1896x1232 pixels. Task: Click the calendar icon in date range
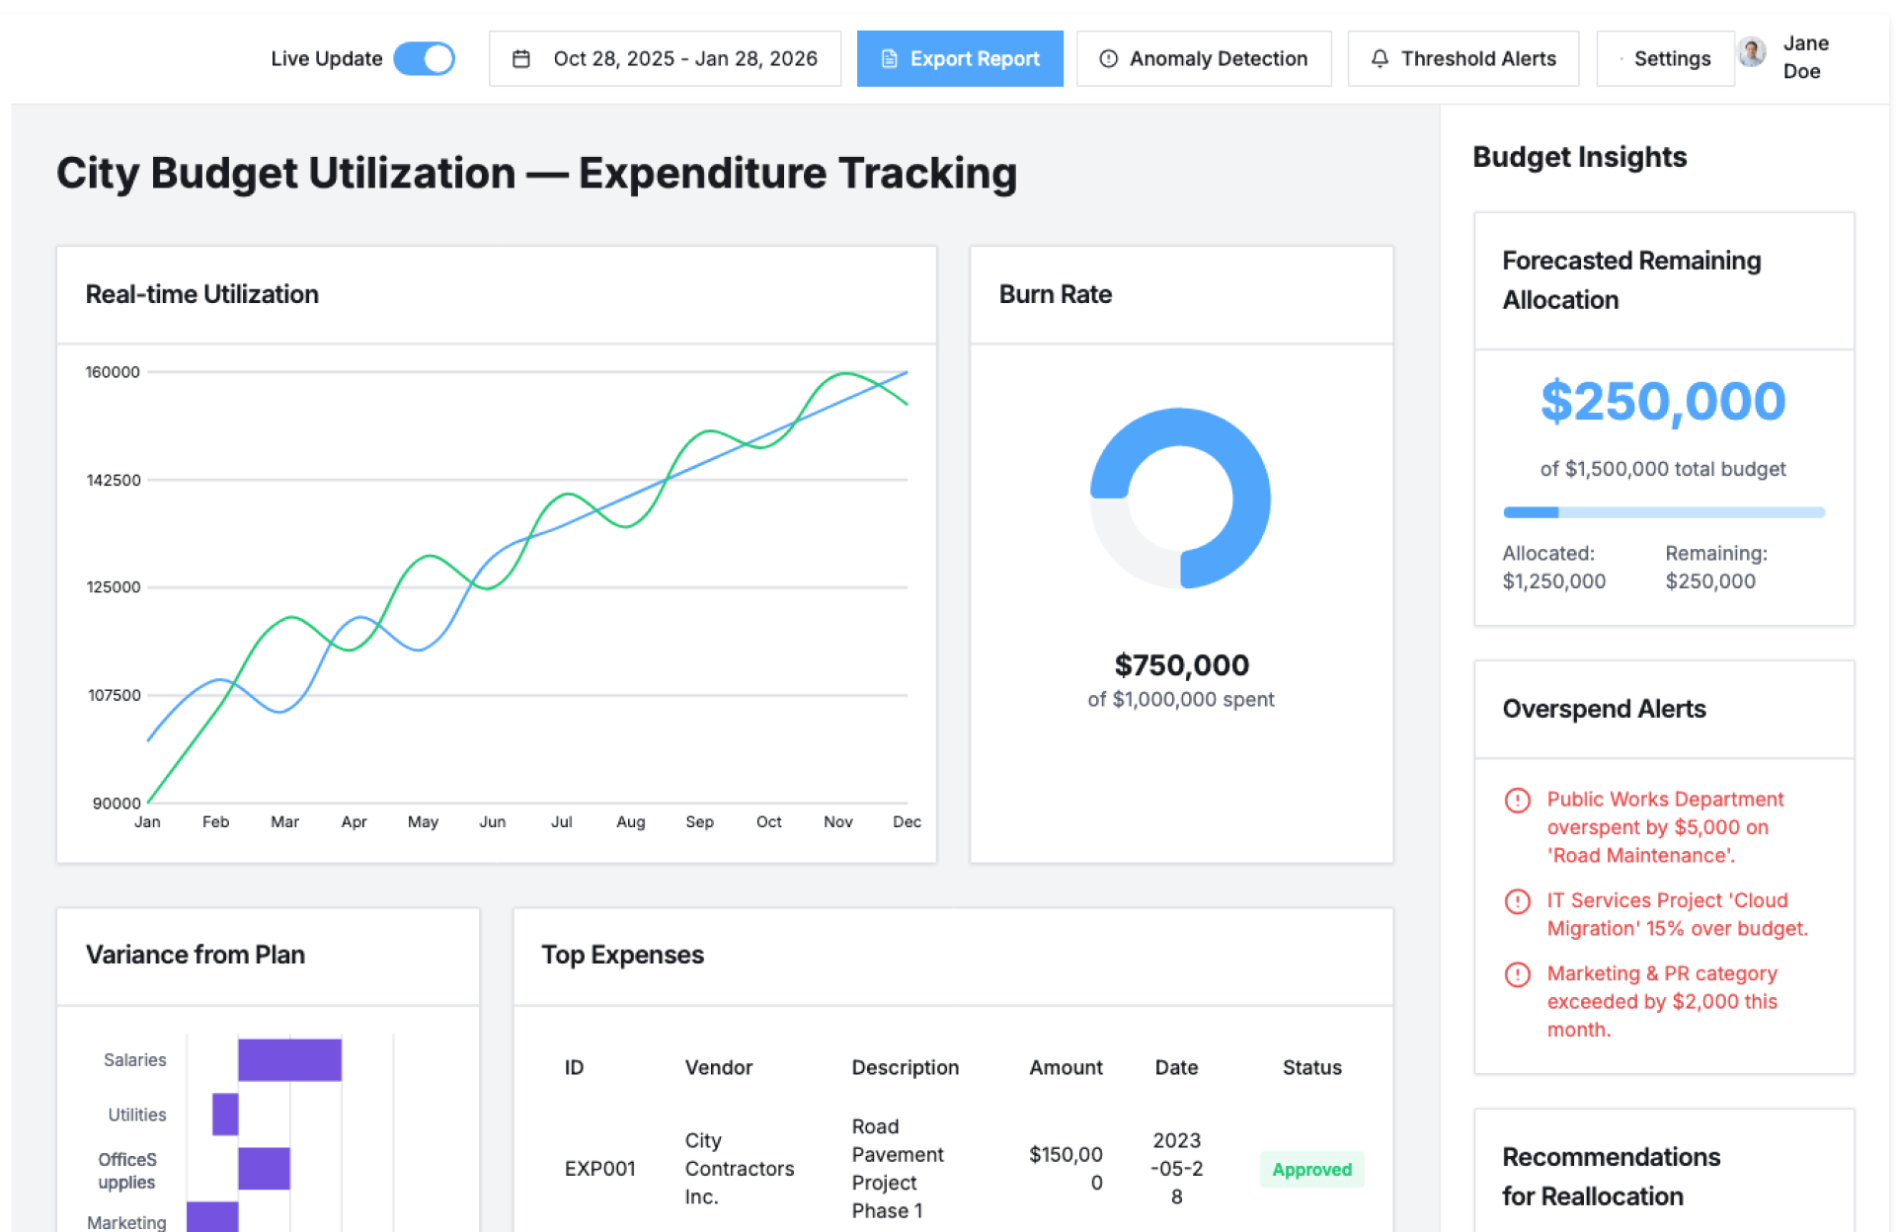point(521,59)
